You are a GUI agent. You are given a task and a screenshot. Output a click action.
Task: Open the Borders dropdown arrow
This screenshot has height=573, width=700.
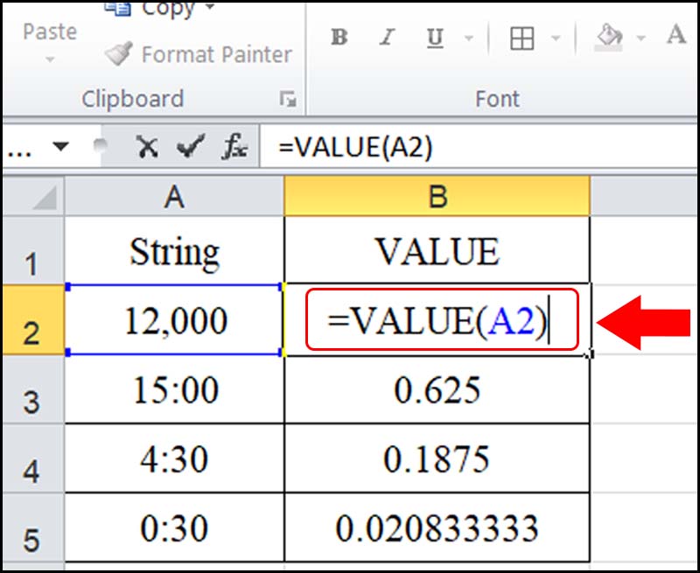[556, 38]
